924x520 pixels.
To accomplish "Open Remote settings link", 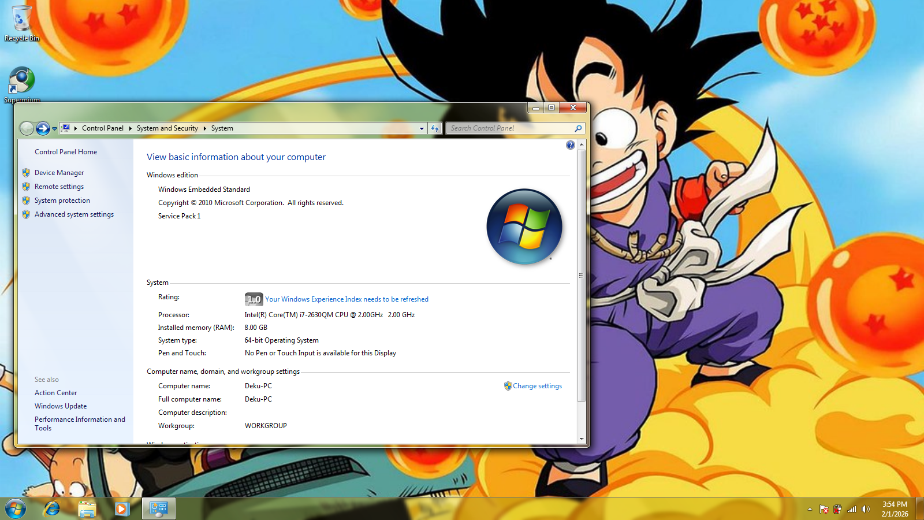I will [x=59, y=187].
